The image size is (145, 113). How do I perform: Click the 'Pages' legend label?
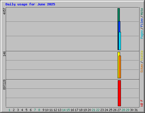(x=142, y=34)
